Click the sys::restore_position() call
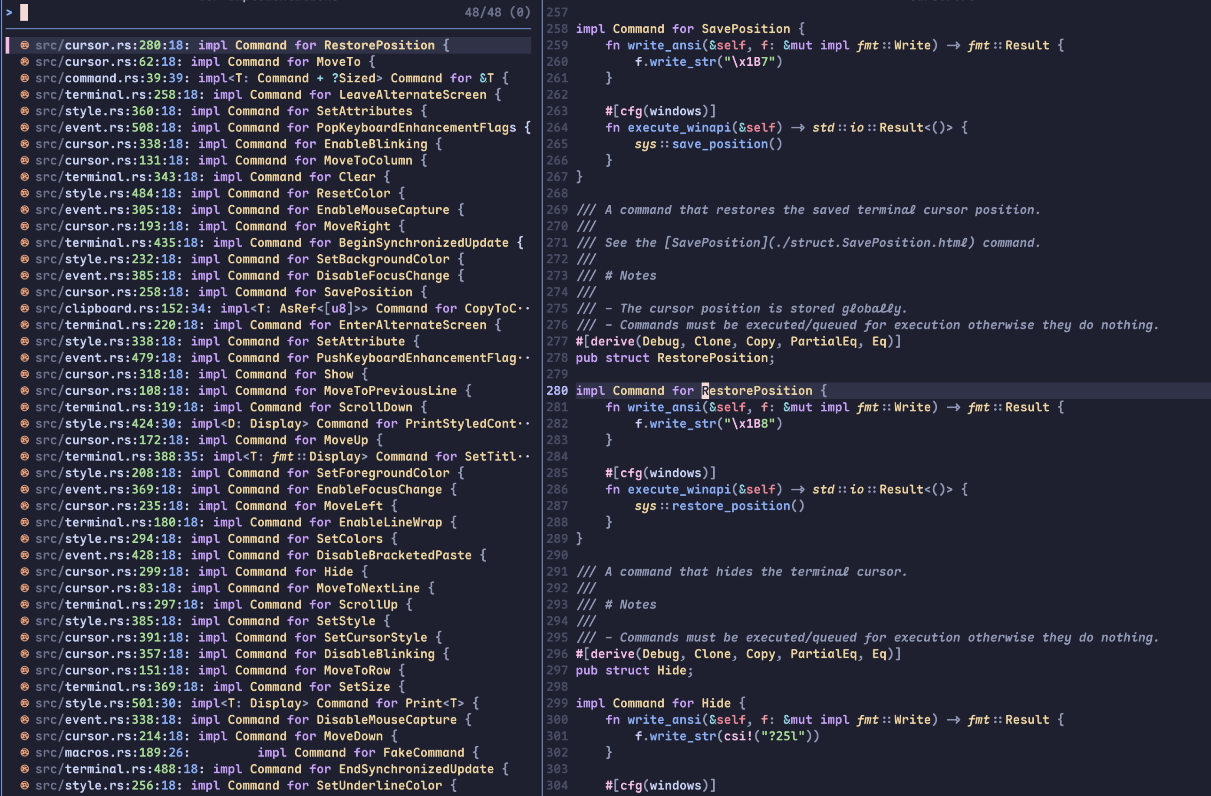The image size is (1211, 796). tap(719, 506)
